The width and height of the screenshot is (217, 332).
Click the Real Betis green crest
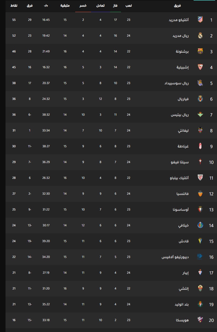(x=200, y=115)
